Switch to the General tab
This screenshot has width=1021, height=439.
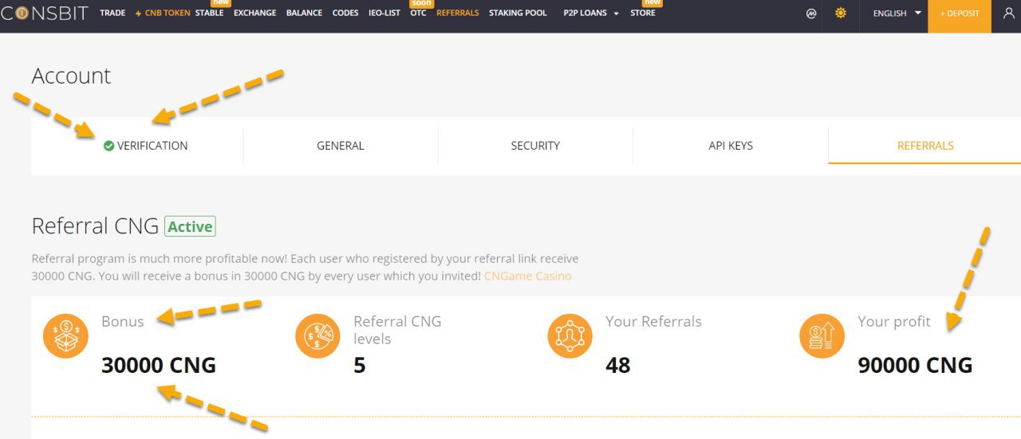(x=341, y=146)
